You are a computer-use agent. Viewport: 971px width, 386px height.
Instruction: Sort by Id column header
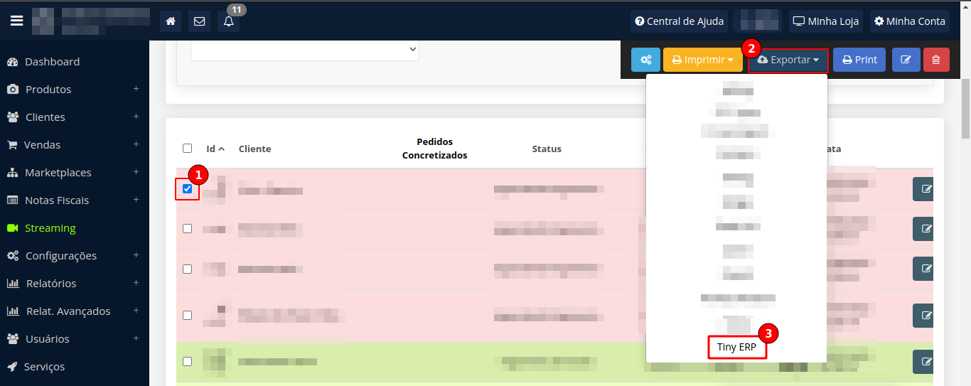click(215, 149)
